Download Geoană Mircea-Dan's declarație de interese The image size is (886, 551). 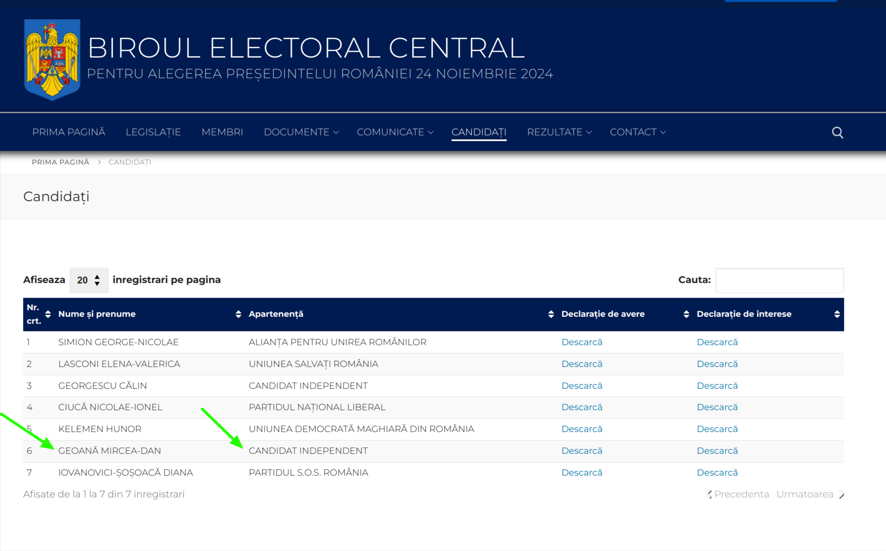tap(717, 451)
